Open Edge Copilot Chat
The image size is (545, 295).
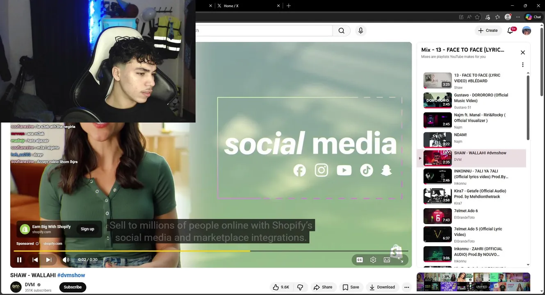point(534,17)
